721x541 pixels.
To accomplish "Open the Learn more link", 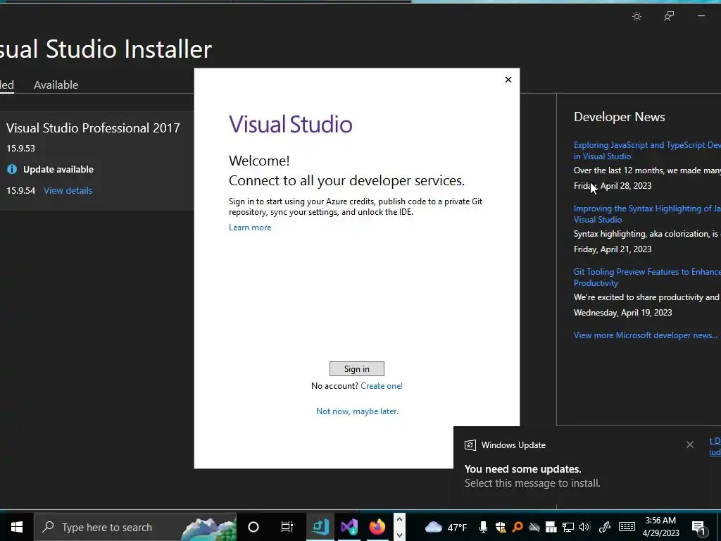I will coord(250,228).
